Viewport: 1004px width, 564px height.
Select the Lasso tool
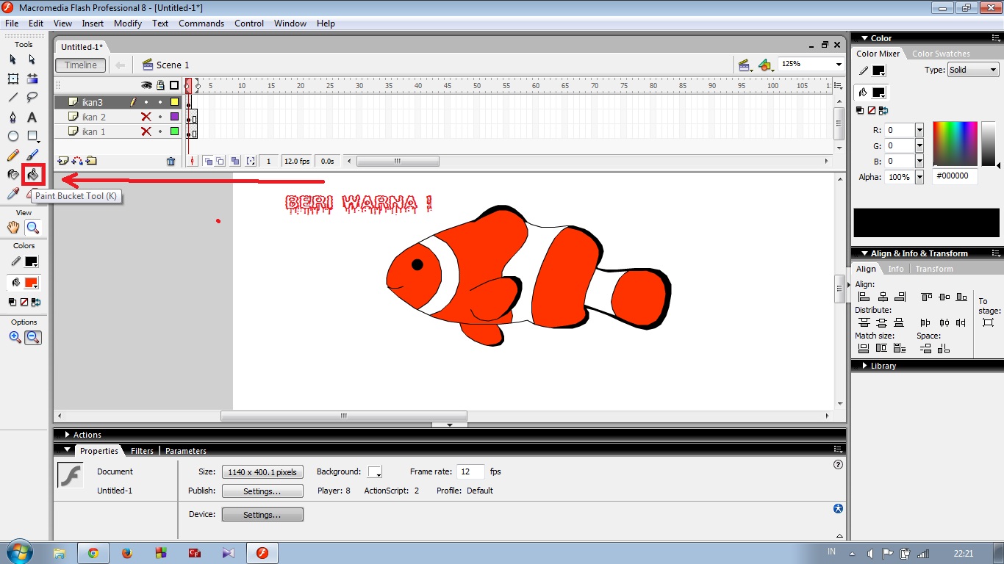(x=32, y=97)
